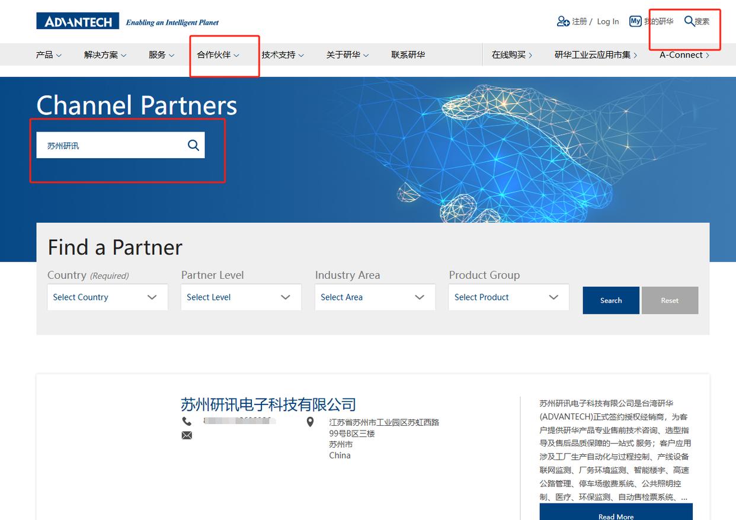Screen dimensions: 736x520
Task: Click the gray Reset button
Action: coord(670,300)
